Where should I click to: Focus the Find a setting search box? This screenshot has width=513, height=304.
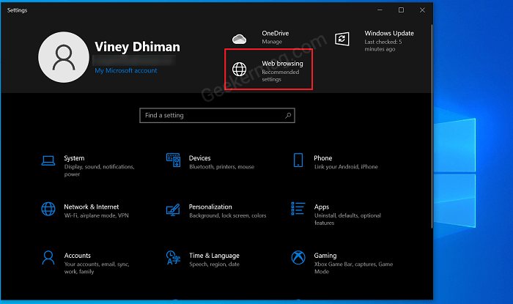[x=217, y=116]
